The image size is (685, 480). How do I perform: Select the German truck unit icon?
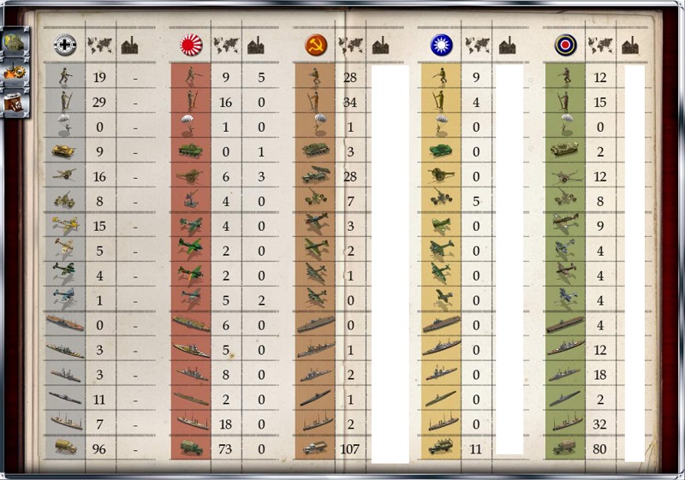click(x=66, y=447)
